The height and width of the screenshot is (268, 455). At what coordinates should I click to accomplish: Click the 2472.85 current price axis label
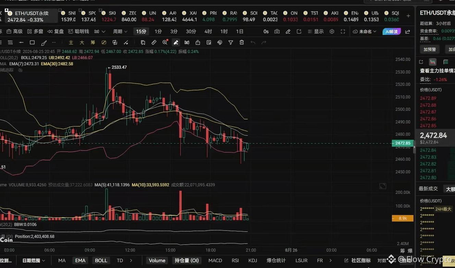click(402, 143)
